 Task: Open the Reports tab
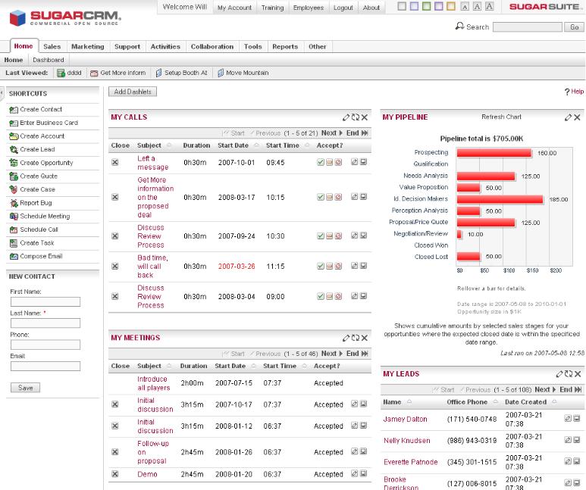tap(285, 46)
